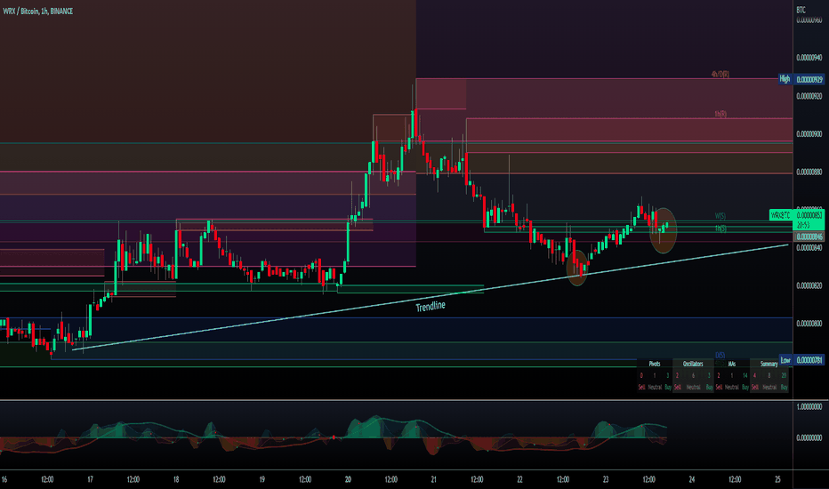Viewport: 829px width, 489px height.
Task: Click the BTC currency label above the price scale
Action: 801,10
